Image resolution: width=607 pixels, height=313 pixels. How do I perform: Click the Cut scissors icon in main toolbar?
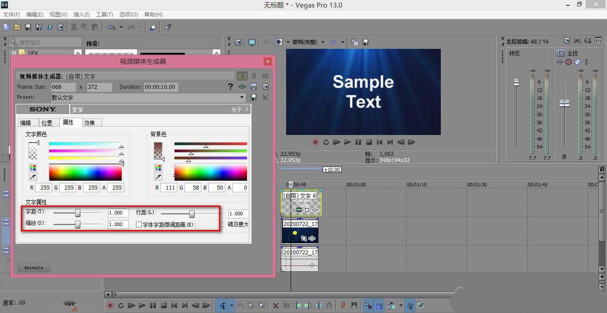click(x=74, y=27)
